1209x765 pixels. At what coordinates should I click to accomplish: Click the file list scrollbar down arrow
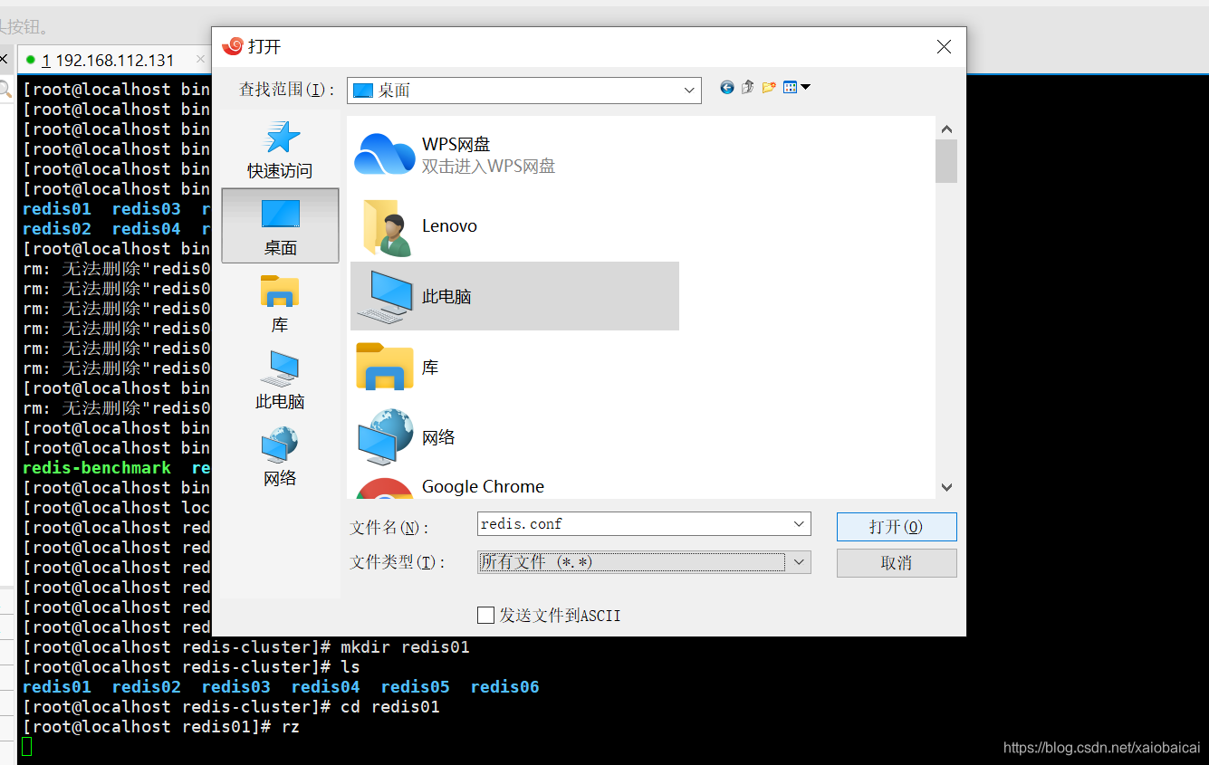[946, 487]
